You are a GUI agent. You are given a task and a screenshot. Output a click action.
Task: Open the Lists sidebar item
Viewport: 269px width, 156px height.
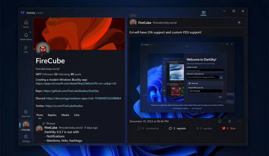(x=26, y=49)
